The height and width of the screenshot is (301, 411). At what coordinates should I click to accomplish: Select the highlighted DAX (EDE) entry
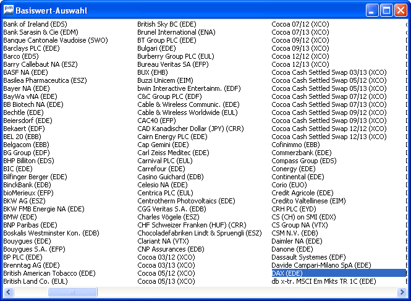click(x=287, y=273)
